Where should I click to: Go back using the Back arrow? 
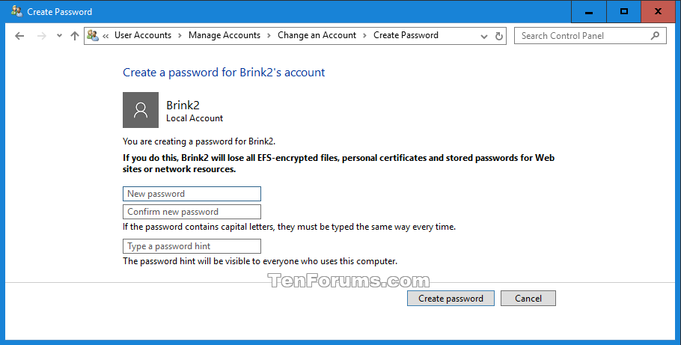click(19, 36)
